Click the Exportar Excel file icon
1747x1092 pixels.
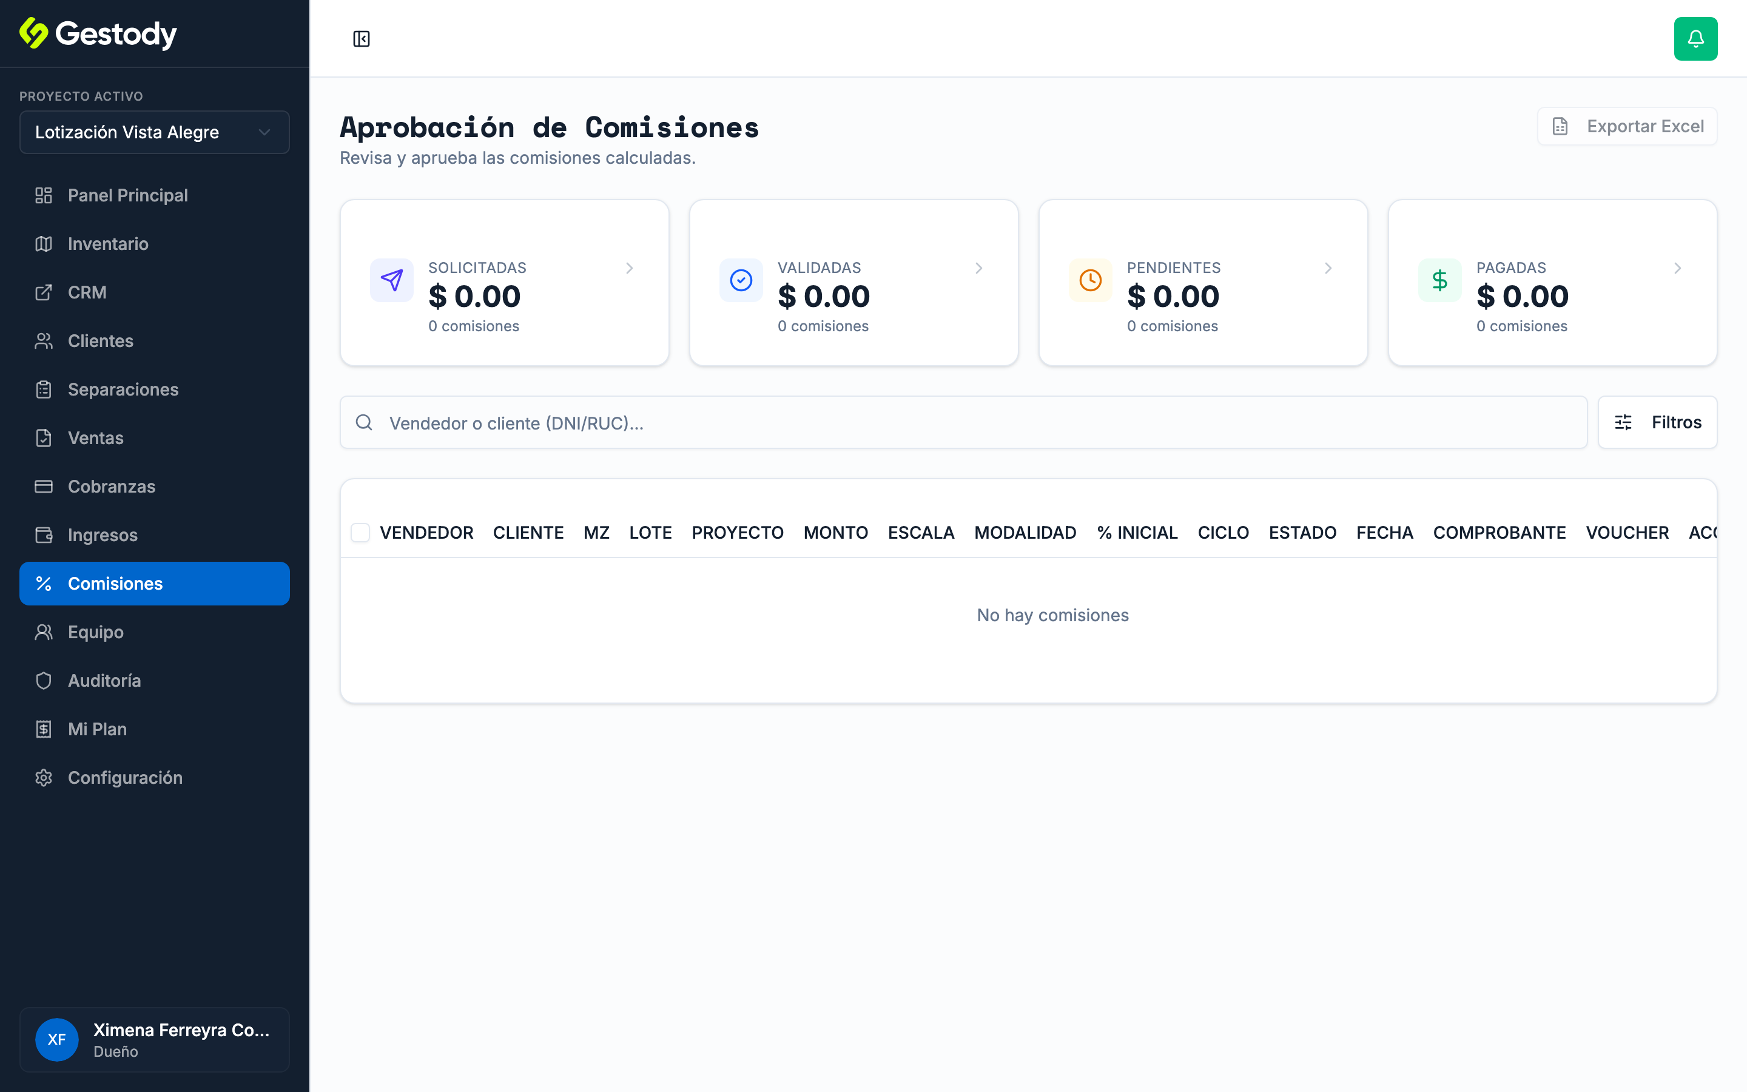(x=1560, y=126)
